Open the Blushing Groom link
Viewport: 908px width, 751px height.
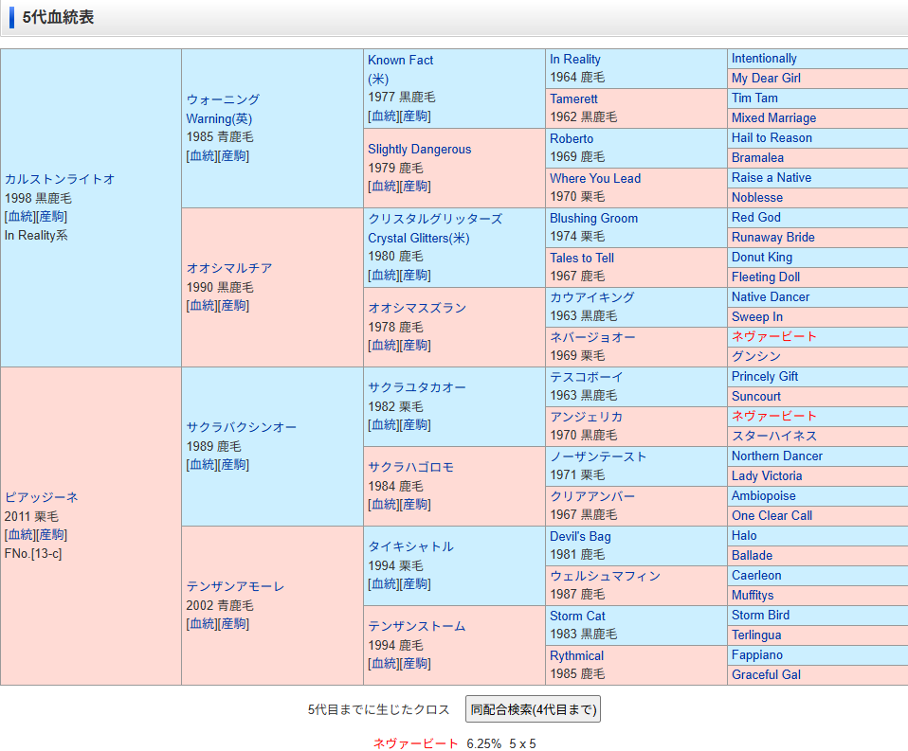[593, 218]
